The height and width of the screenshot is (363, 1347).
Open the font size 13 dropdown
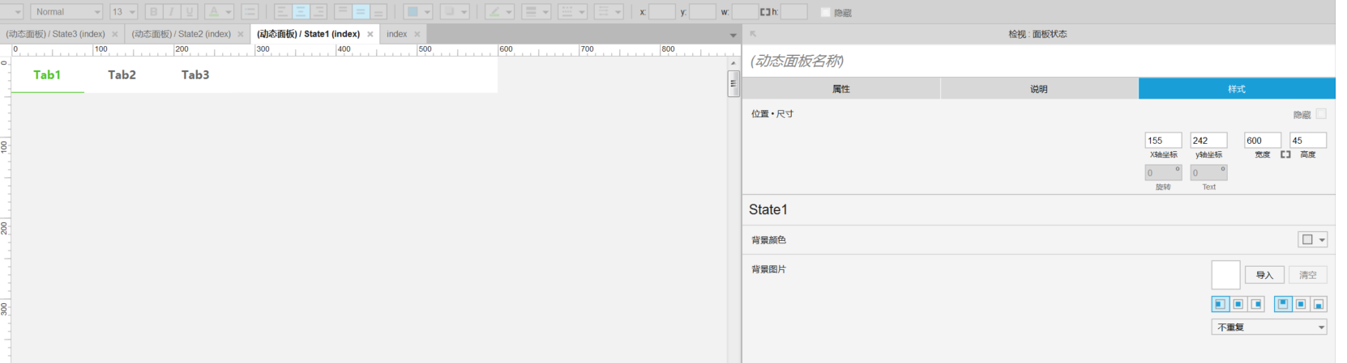pos(124,12)
